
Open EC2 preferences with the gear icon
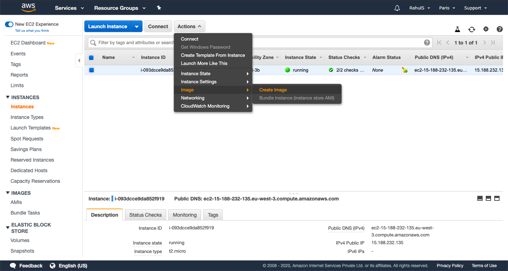click(x=486, y=29)
